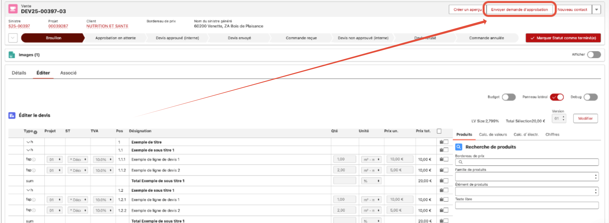Click the Texte libre input field
The width and height of the screenshot is (609, 223).
[x=527, y=205]
